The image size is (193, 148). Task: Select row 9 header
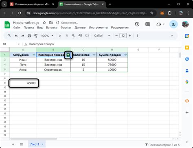5,83
